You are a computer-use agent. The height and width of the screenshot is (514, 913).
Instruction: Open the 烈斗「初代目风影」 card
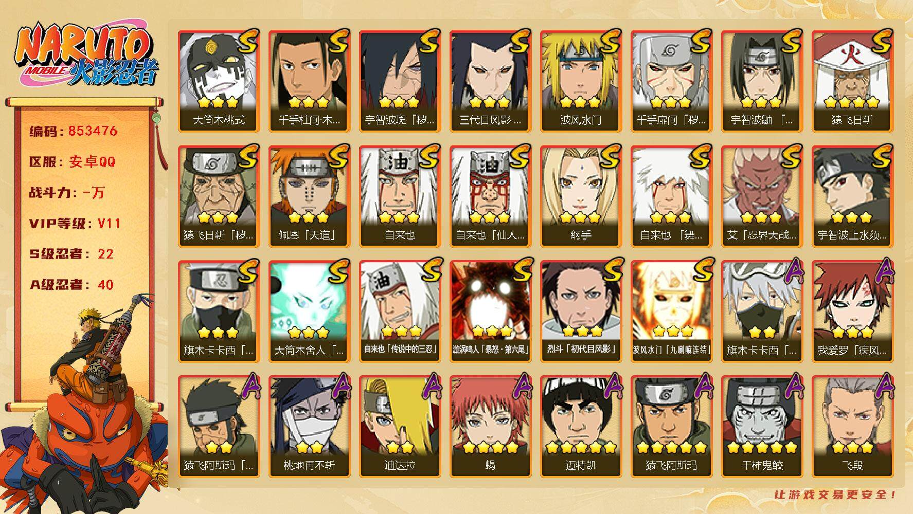(x=581, y=311)
